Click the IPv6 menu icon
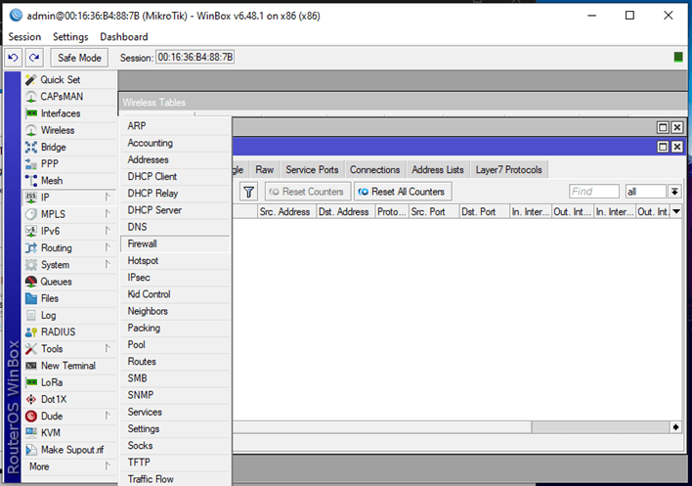The image size is (692, 486). pos(31,231)
